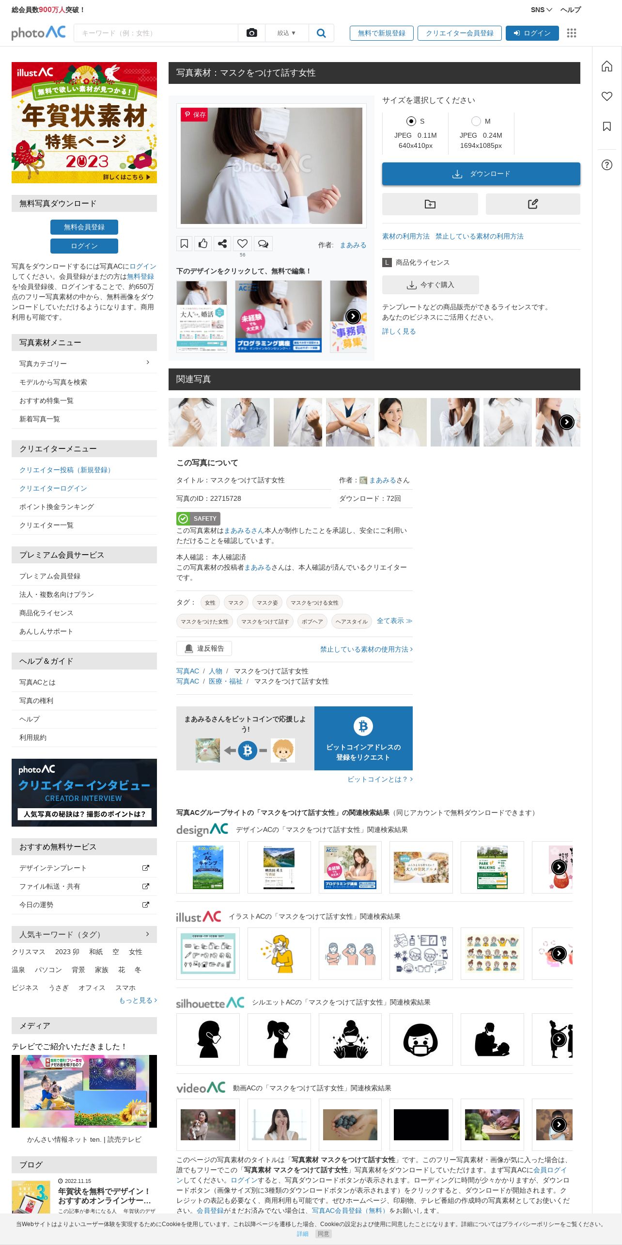Open 写真の権利 menu item
This screenshot has width=622, height=1245.
point(84,701)
